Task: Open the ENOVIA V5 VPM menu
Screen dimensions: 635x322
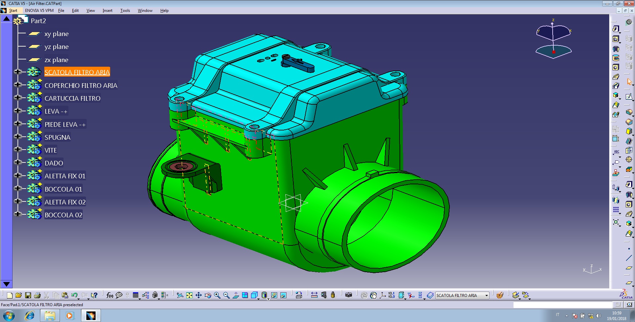Action: point(39,11)
